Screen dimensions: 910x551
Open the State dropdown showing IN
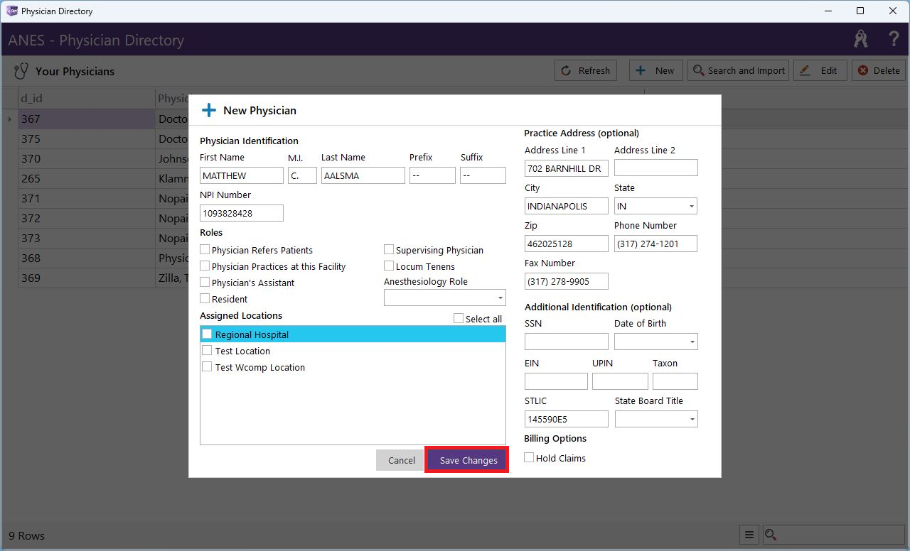point(655,206)
